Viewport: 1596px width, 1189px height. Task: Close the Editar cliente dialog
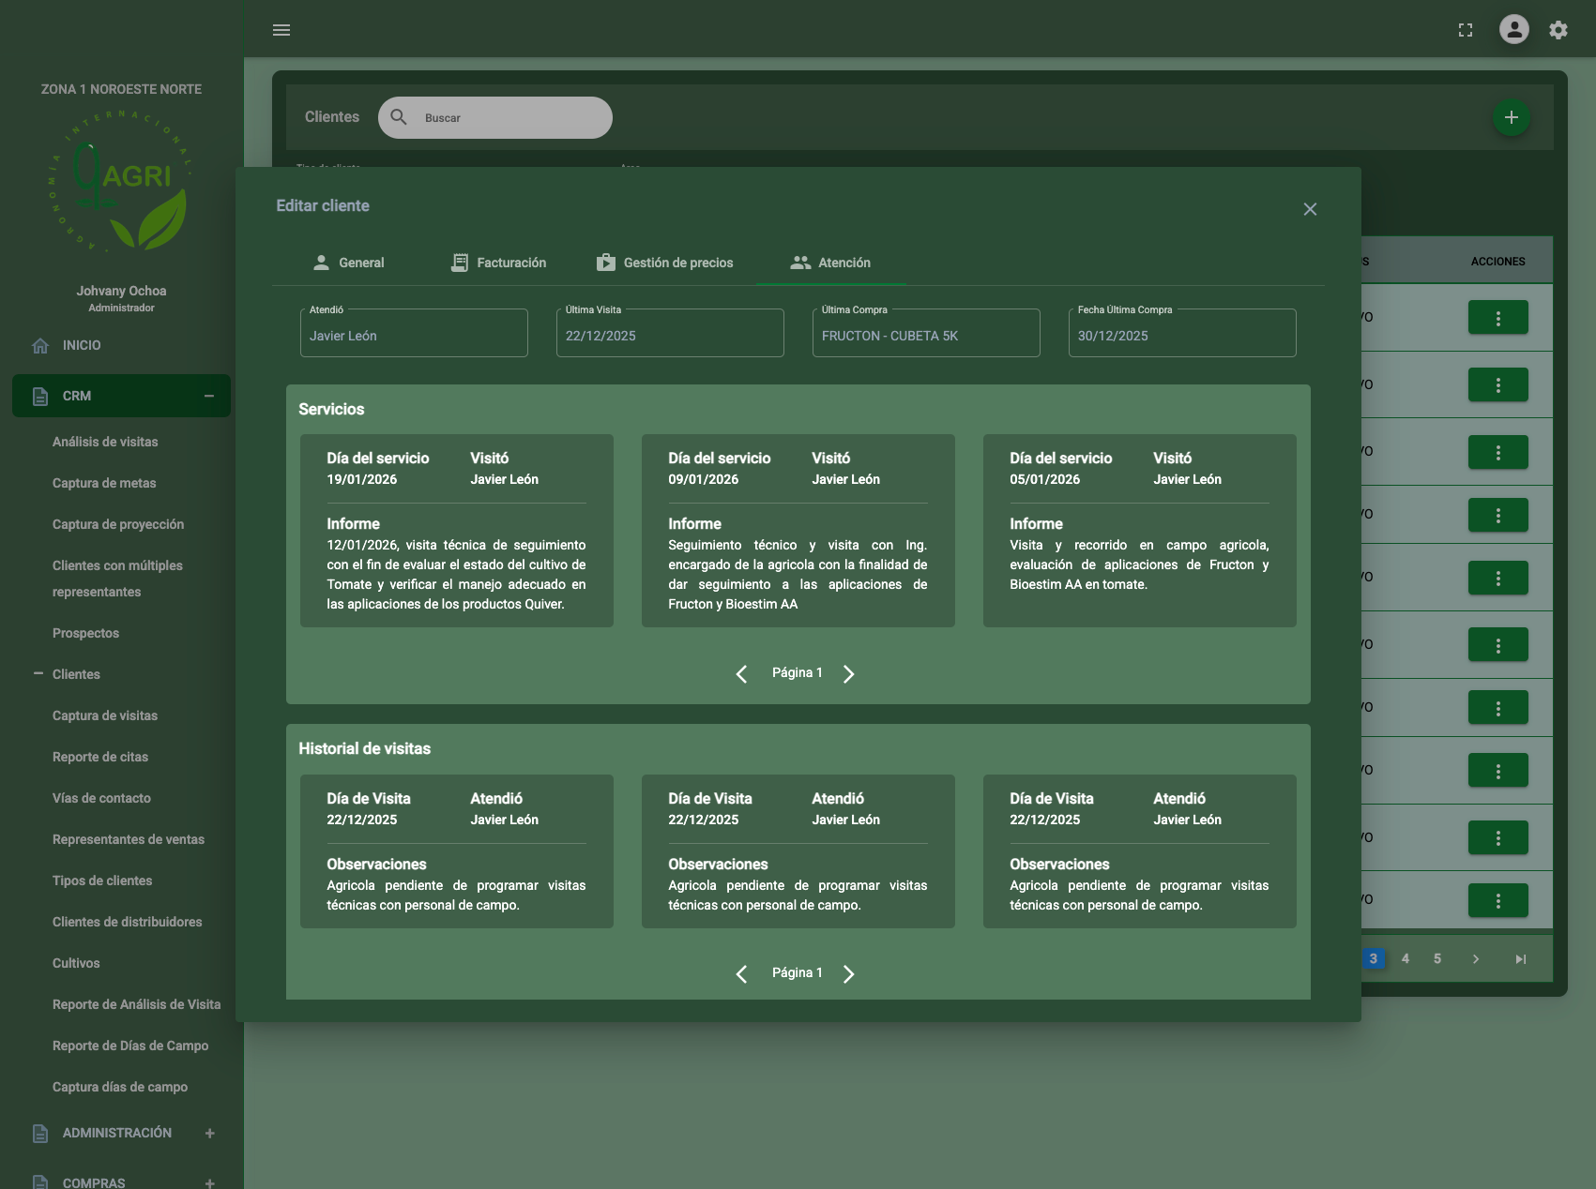pyautogui.click(x=1310, y=209)
